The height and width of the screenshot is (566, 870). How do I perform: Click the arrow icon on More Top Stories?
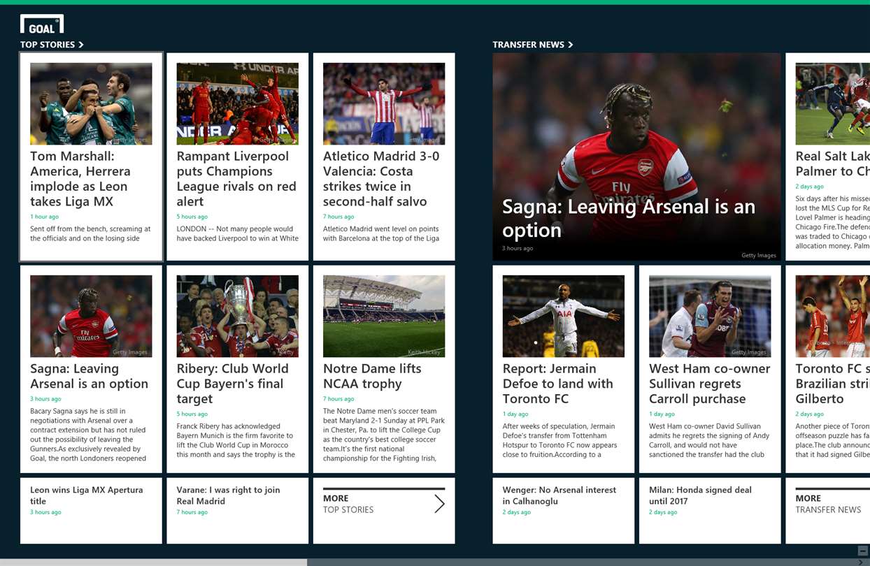point(439,504)
